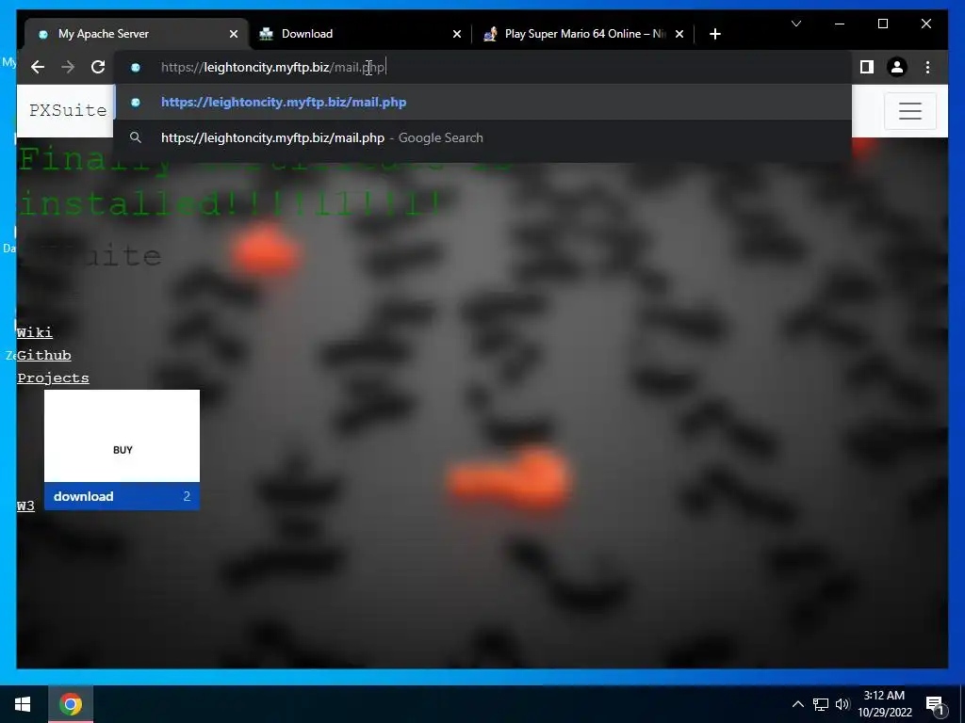
Task: Open the volume speaker tray icon
Action: click(842, 704)
